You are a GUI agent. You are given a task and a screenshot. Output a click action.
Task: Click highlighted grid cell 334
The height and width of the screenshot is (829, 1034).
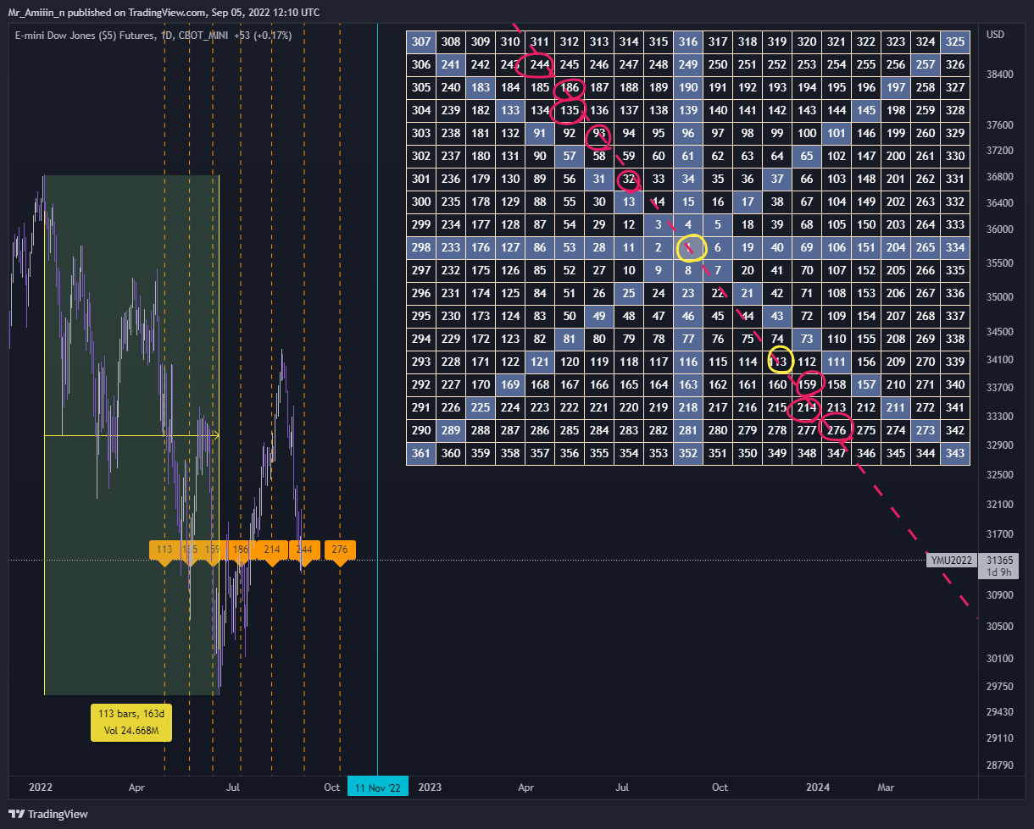click(x=955, y=247)
